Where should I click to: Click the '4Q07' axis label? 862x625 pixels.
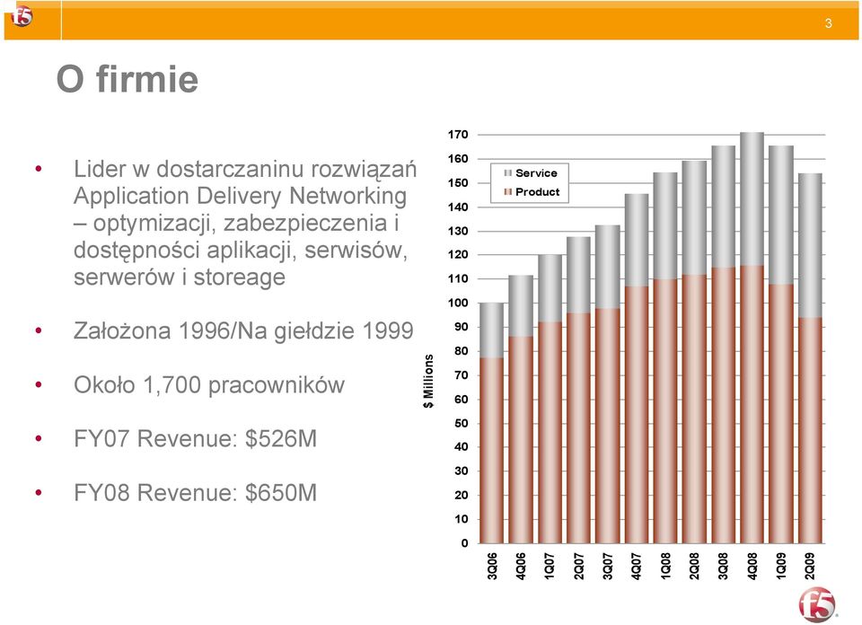click(x=637, y=566)
